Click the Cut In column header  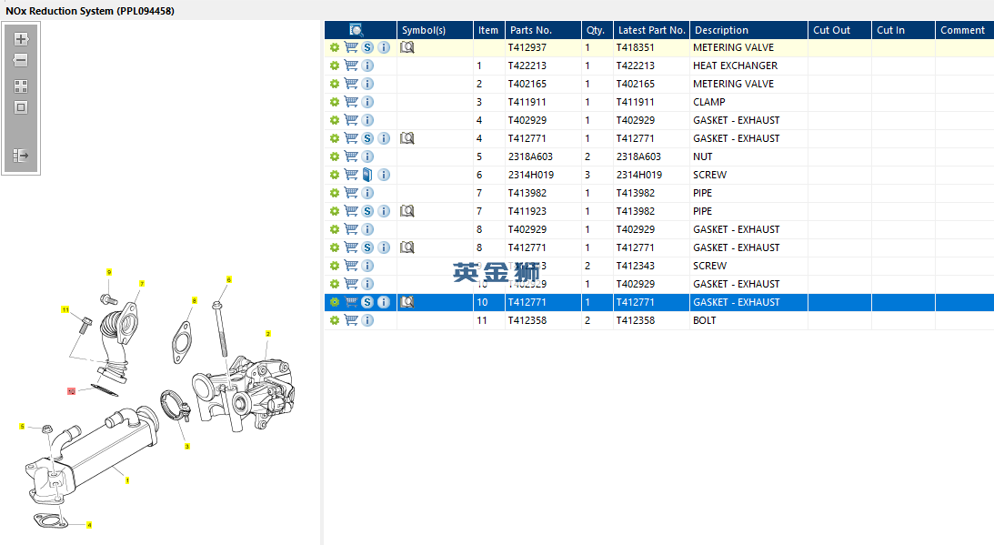coord(903,30)
